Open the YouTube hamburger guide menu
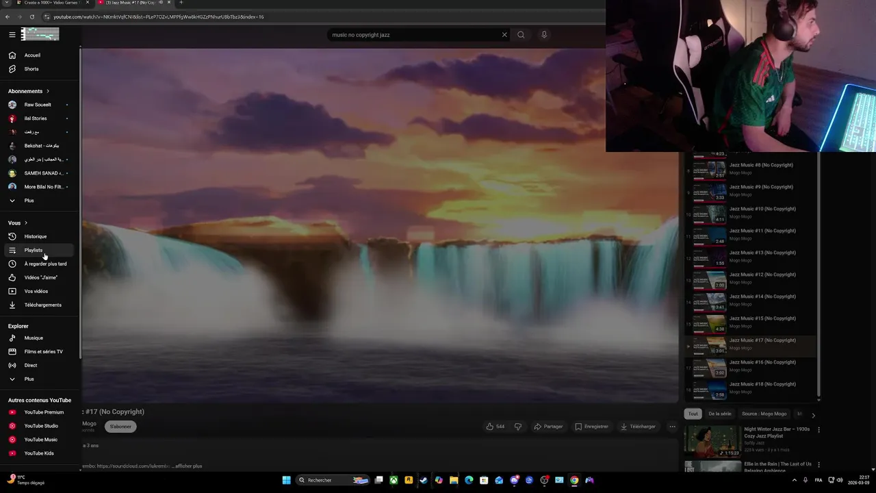Viewport: 876px width, 493px height. tap(12, 34)
